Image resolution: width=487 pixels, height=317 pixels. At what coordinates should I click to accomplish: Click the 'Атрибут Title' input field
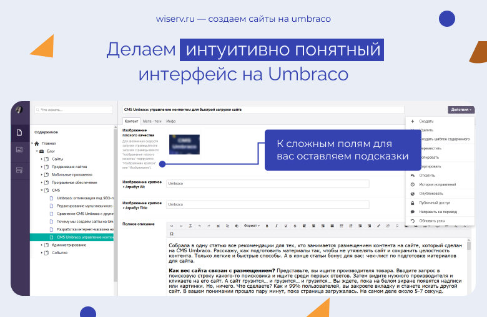tap(268, 204)
